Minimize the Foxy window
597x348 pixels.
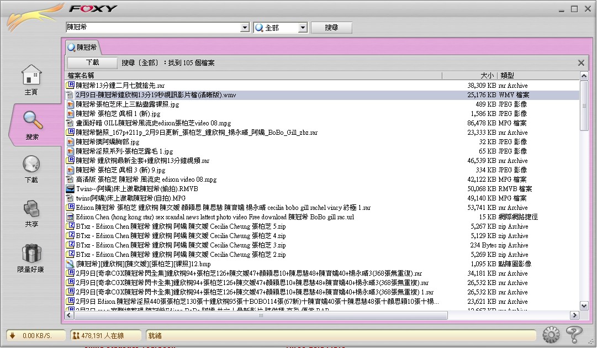click(x=561, y=9)
